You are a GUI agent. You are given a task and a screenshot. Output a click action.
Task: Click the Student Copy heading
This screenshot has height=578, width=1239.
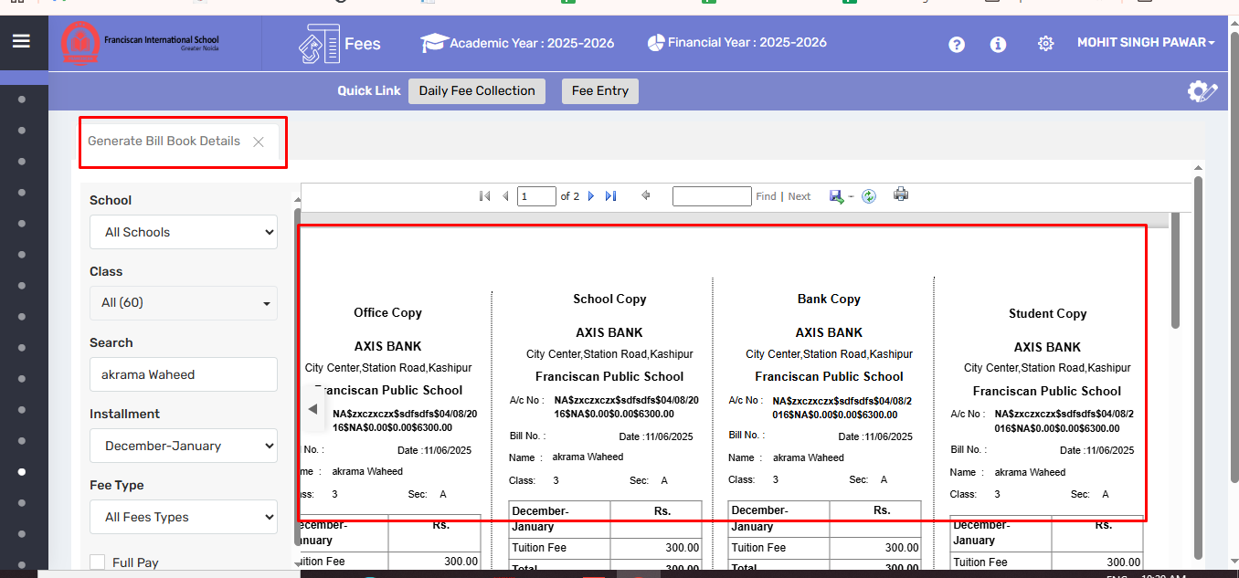pyautogui.click(x=1047, y=313)
